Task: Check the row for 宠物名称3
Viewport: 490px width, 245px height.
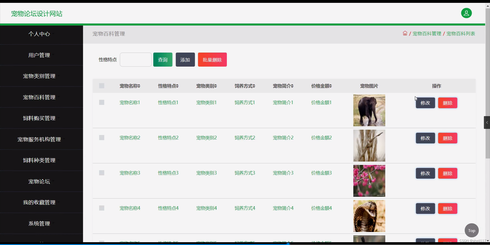Action: [x=102, y=173]
